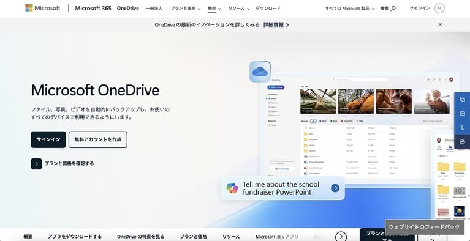
Task: Click the people contact side icon
Action: pyautogui.click(x=462, y=142)
